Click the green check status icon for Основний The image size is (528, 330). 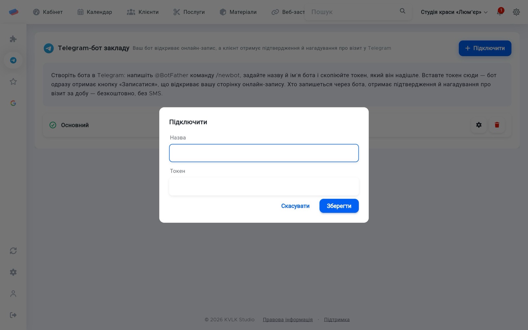pos(53,125)
